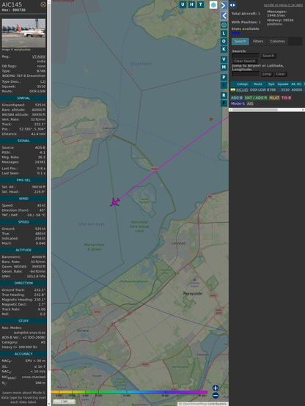Open the Columns tab
The width and height of the screenshot is (305, 406).
pyautogui.click(x=277, y=41)
